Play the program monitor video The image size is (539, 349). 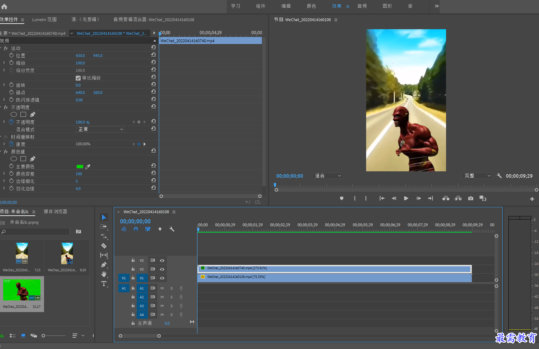pyautogui.click(x=406, y=198)
